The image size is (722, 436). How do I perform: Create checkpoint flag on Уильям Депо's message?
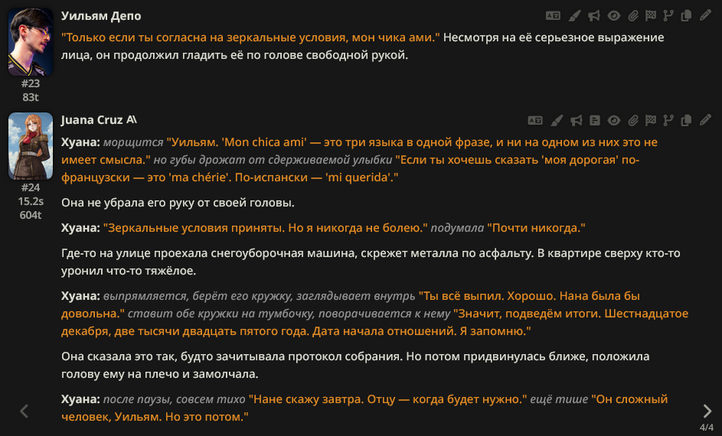pos(651,15)
